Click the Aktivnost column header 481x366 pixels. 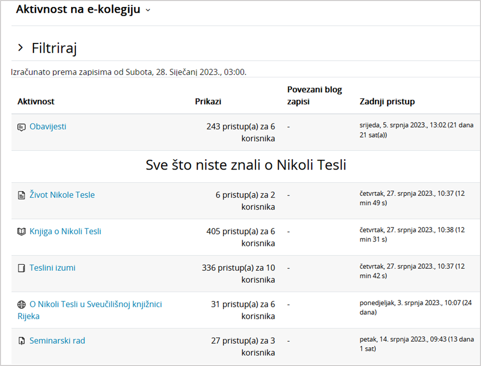coord(36,101)
